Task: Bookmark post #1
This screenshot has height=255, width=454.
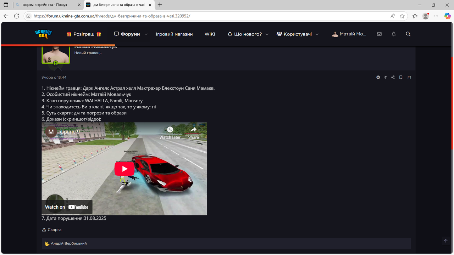Action: coord(401,77)
